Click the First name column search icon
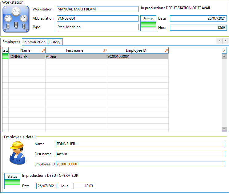This screenshot has height=194, width=229. (x=105, y=50)
